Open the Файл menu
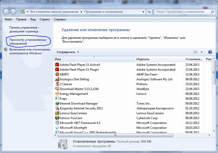The image size is (218, 153). (x=8, y=19)
